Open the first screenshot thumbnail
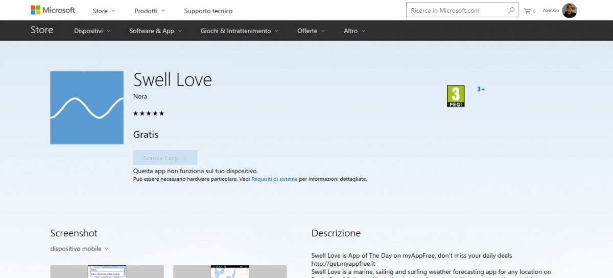This screenshot has height=278, width=613. (107, 271)
